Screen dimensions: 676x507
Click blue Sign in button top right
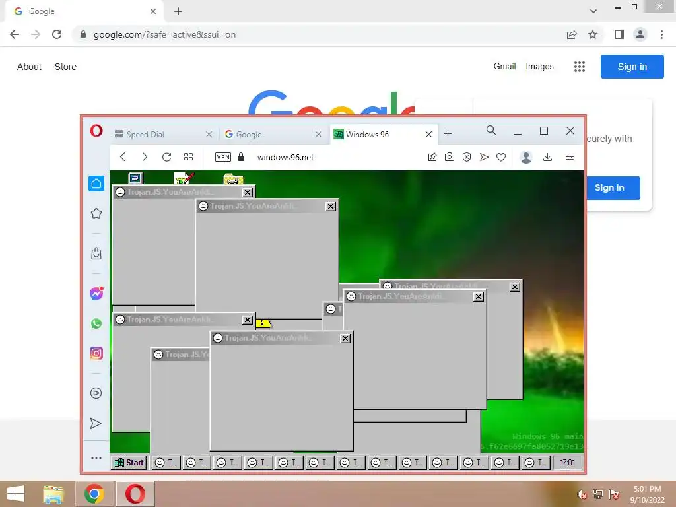coord(632,67)
